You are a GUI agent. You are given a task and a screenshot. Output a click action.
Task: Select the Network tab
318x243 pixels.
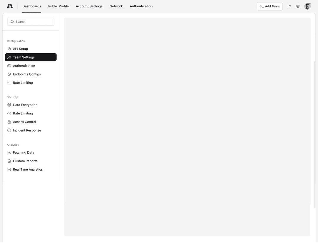coord(116,6)
